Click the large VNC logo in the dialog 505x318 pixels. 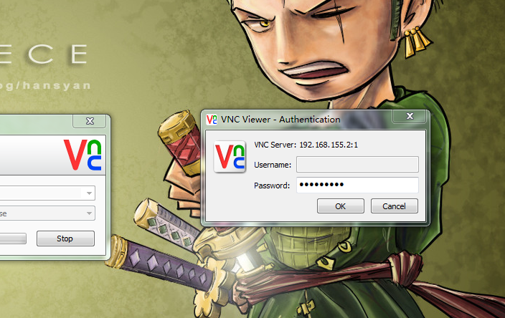click(230, 157)
